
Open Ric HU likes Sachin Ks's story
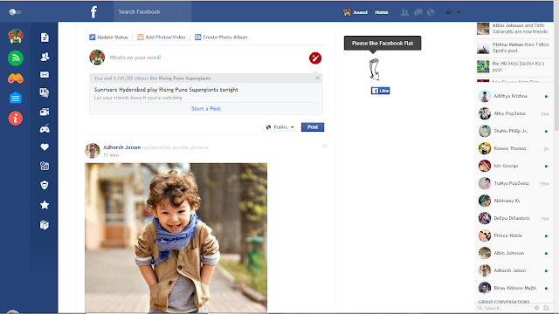click(x=514, y=66)
